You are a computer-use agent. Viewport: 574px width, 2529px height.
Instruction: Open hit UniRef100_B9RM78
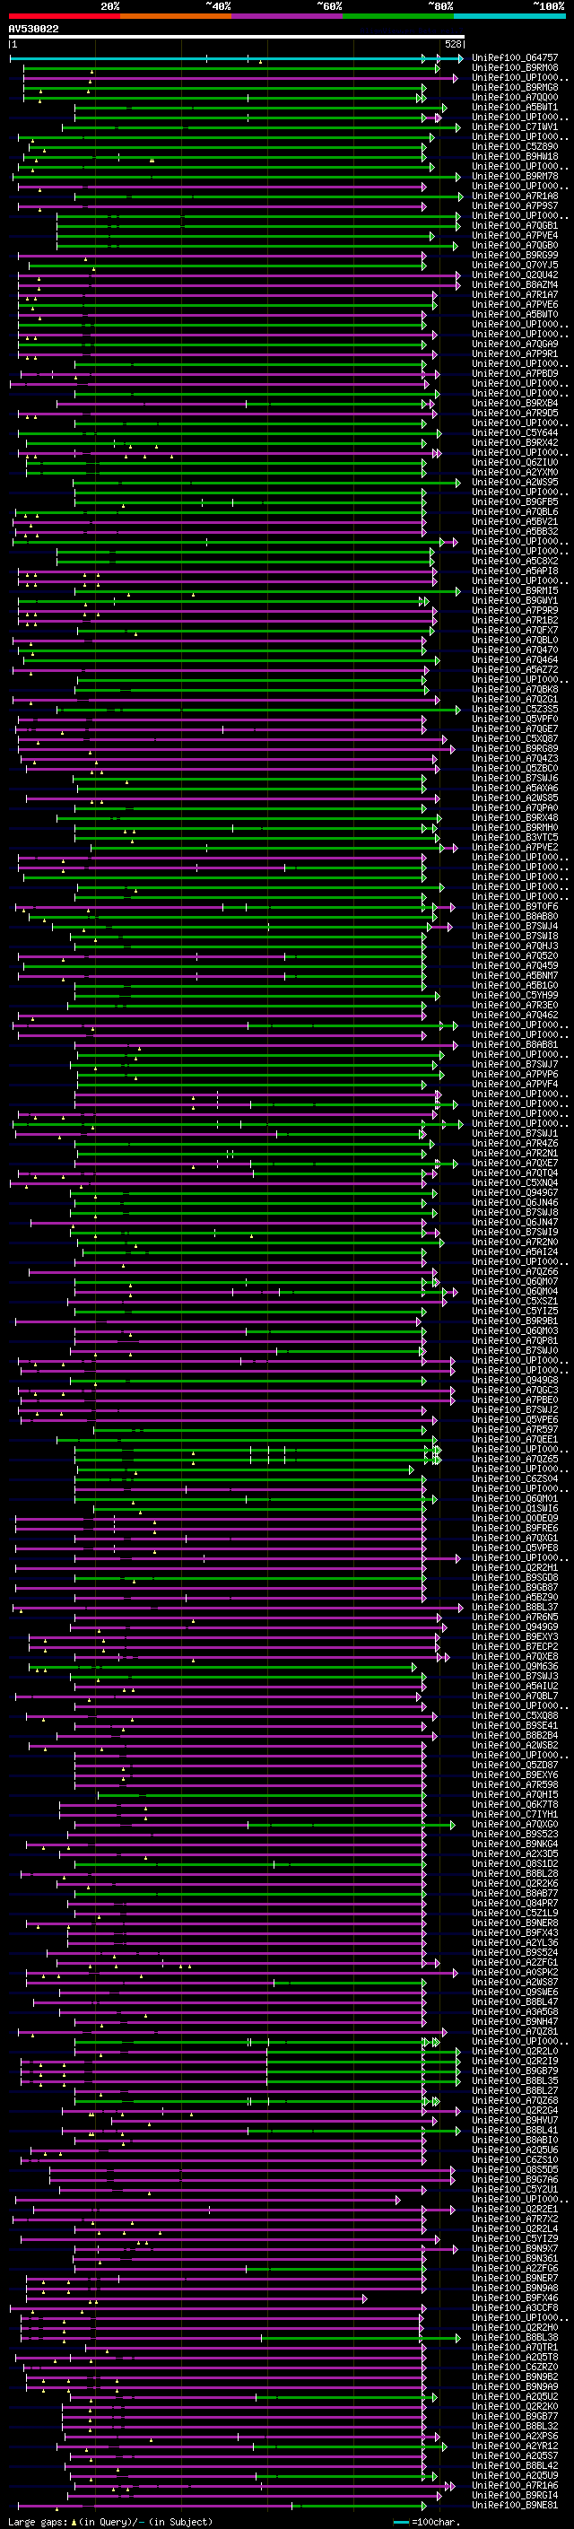[x=514, y=177]
